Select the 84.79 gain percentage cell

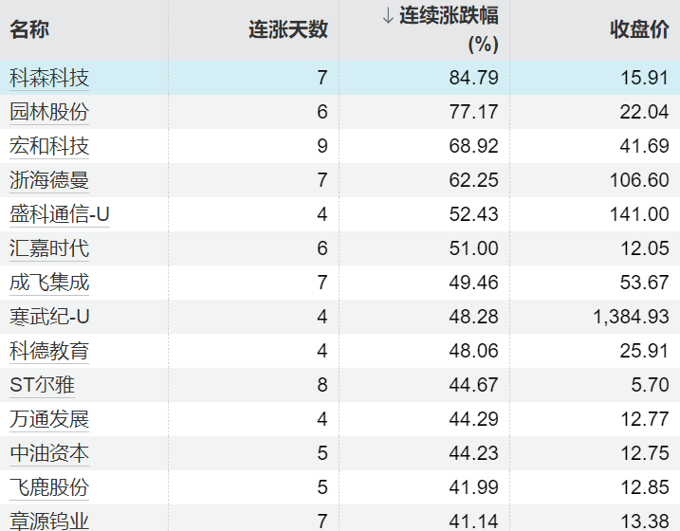pos(473,78)
